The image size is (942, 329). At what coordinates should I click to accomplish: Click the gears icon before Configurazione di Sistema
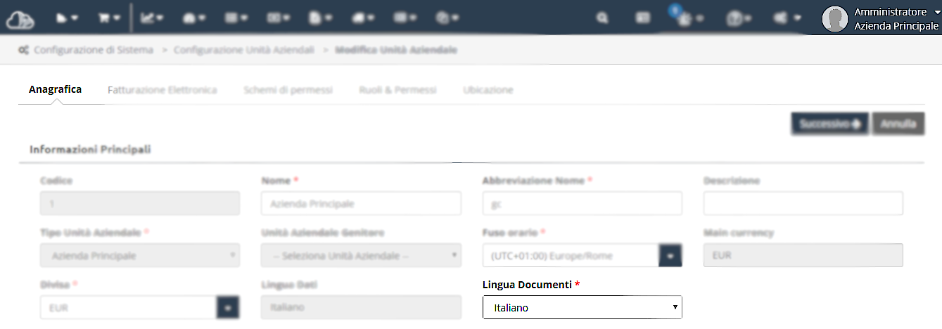[x=24, y=51]
